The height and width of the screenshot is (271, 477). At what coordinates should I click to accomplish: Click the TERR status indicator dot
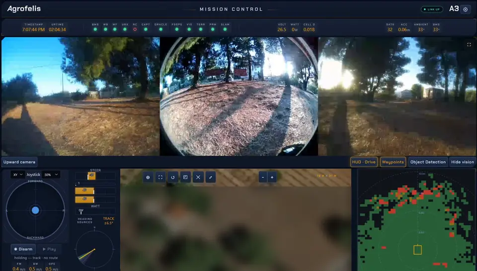(200, 29)
